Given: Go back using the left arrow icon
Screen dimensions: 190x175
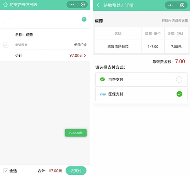Looking at the screenshot, I should coord(98,5).
